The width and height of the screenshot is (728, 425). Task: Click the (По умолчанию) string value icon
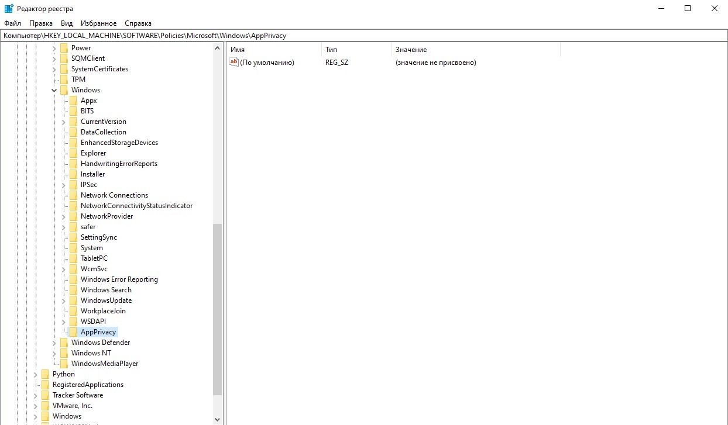(234, 63)
